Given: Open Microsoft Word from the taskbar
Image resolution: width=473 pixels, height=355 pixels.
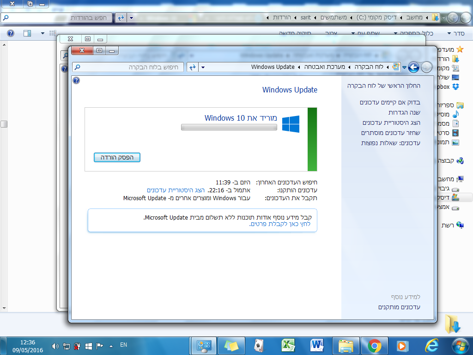Looking at the screenshot, I should click(x=317, y=346).
